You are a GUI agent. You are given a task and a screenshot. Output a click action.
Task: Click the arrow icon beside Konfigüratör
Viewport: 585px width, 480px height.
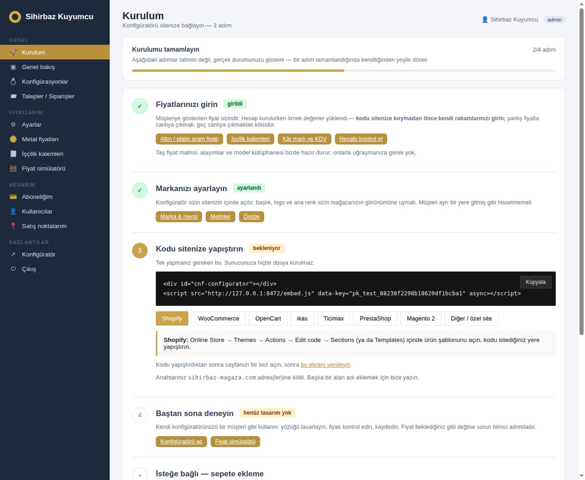pos(13,254)
